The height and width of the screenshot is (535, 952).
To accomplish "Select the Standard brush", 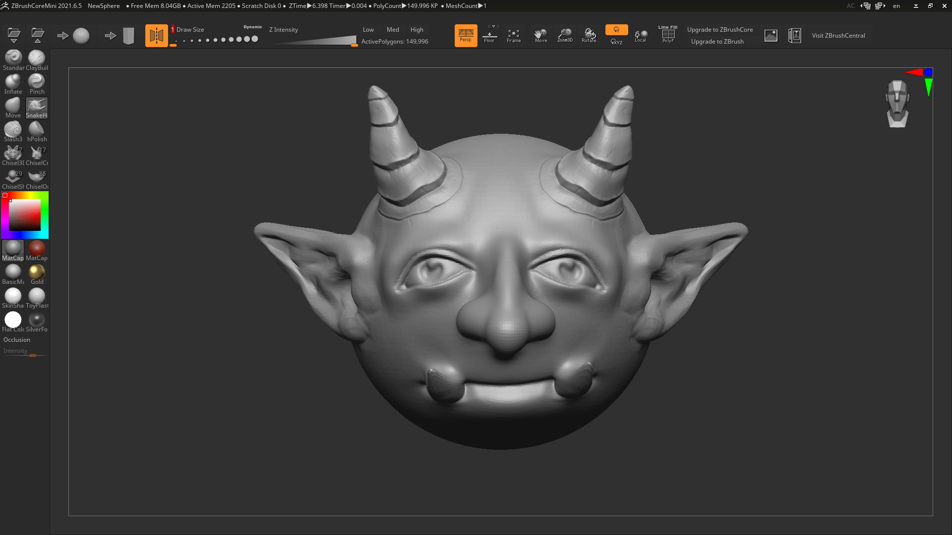I will pos(13,57).
